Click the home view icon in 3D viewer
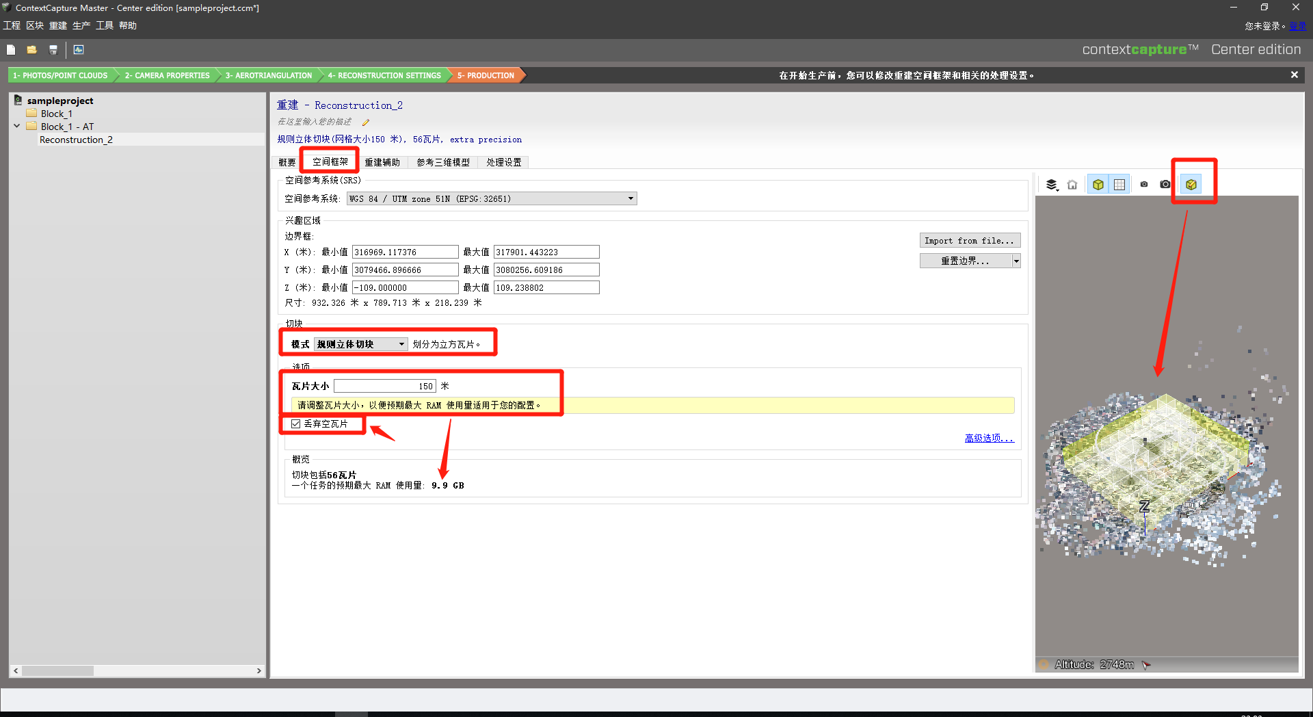 click(1072, 185)
